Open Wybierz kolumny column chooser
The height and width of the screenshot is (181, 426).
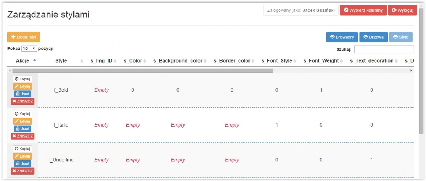pyautogui.click(x=363, y=10)
